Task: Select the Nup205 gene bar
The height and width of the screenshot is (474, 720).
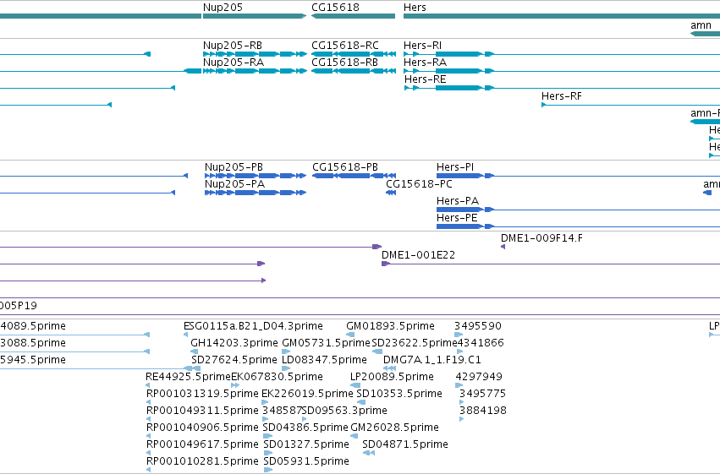Action: click(x=255, y=16)
